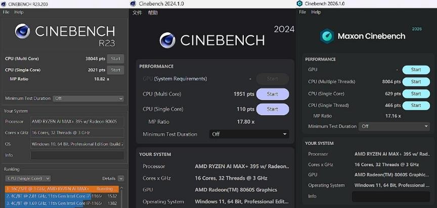Viewport: 437px width, 208px height.
Task: Open File menu in Cinebench 2026
Action: click(302, 12)
